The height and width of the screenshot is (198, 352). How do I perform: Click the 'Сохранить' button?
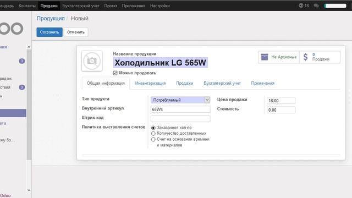coord(50,32)
